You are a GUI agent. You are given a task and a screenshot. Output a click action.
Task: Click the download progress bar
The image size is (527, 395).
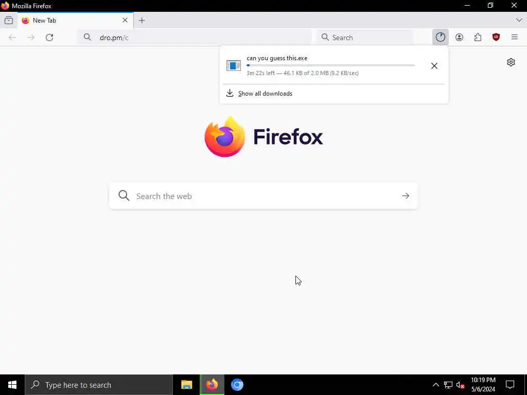331,65
